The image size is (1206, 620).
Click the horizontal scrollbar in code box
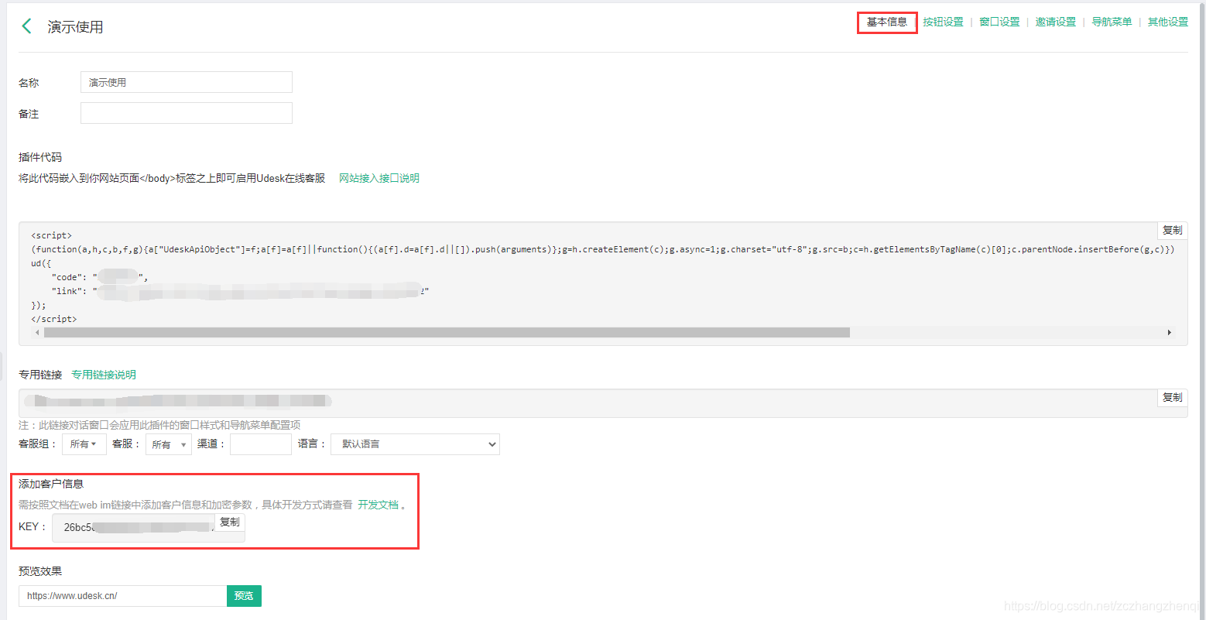(x=447, y=332)
